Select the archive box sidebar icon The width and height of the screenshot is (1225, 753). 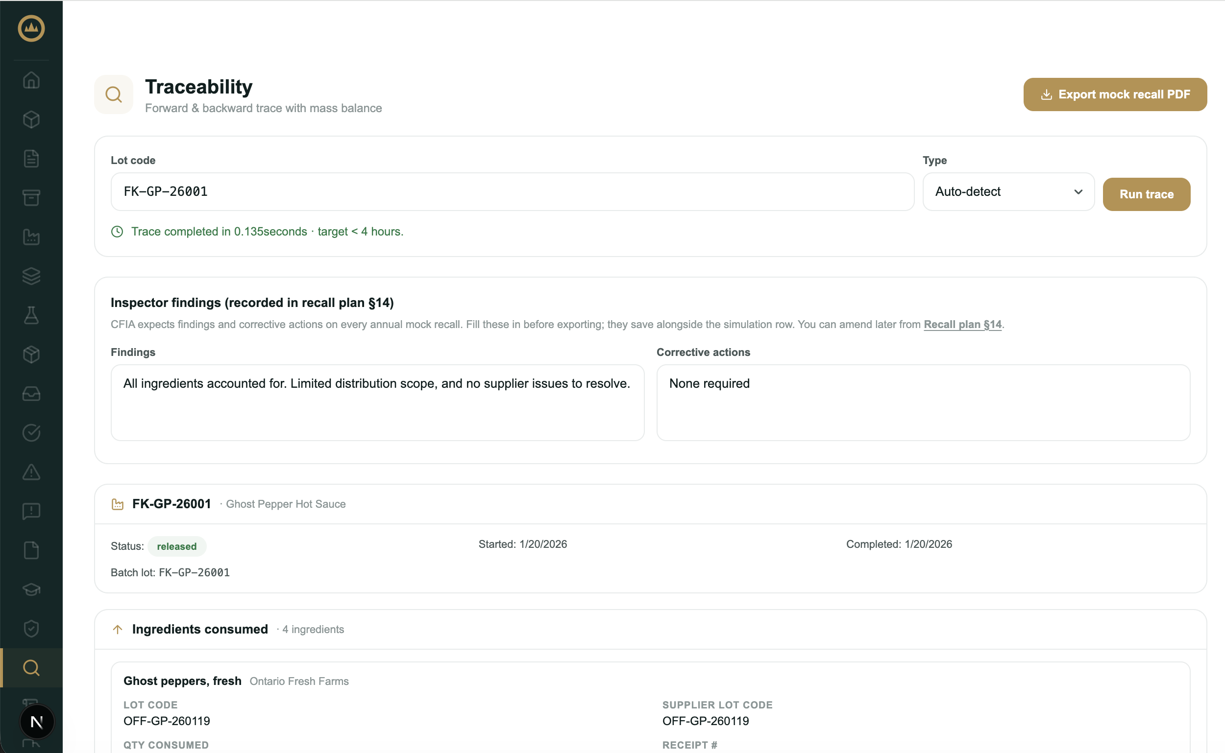coord(31,198)
